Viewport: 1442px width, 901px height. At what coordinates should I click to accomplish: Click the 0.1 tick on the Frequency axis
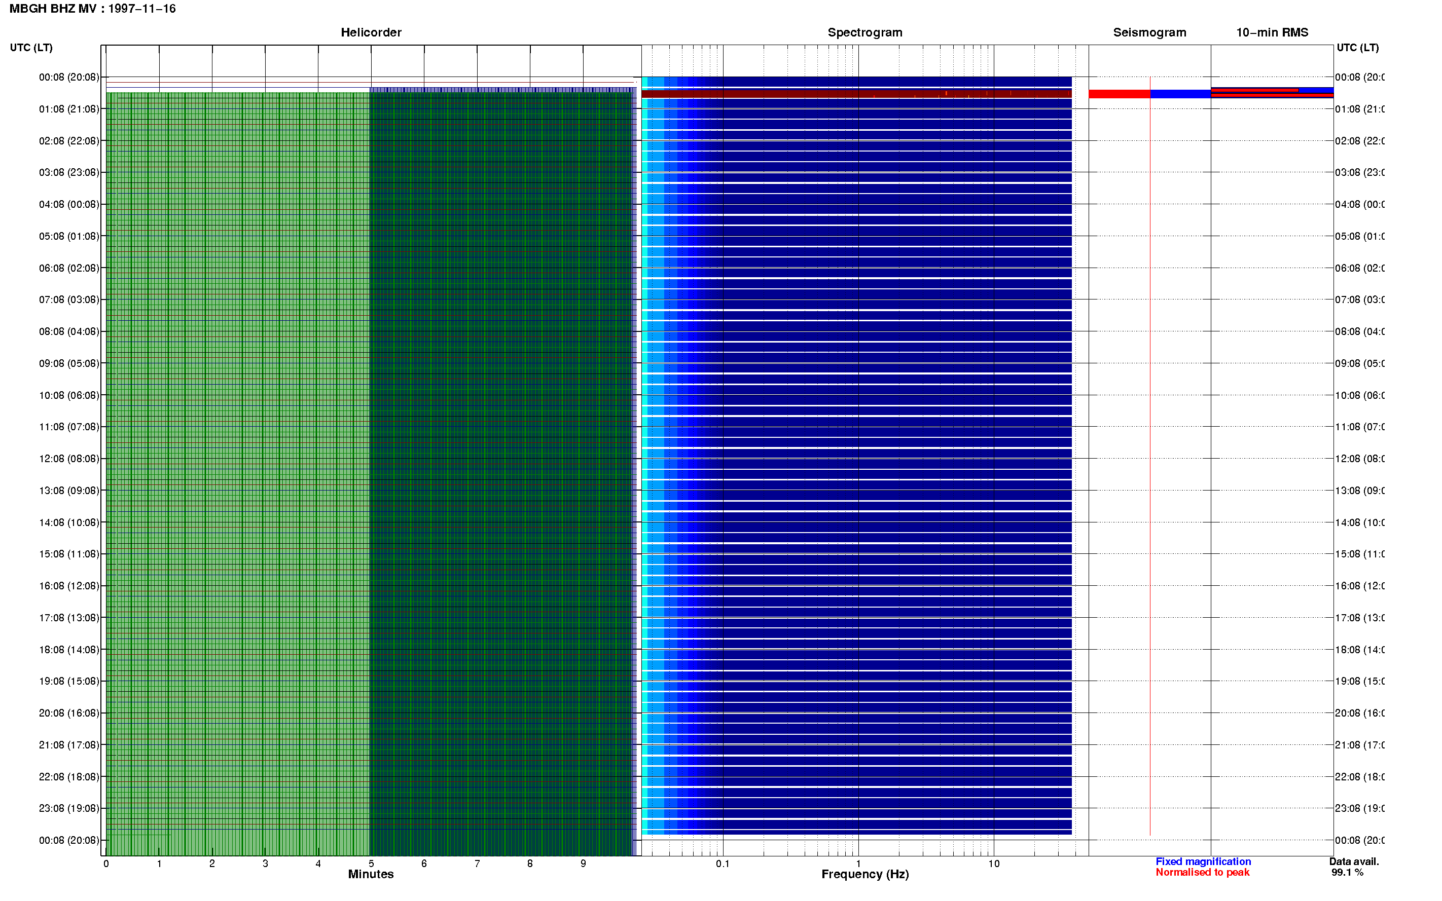coord(723,864)
